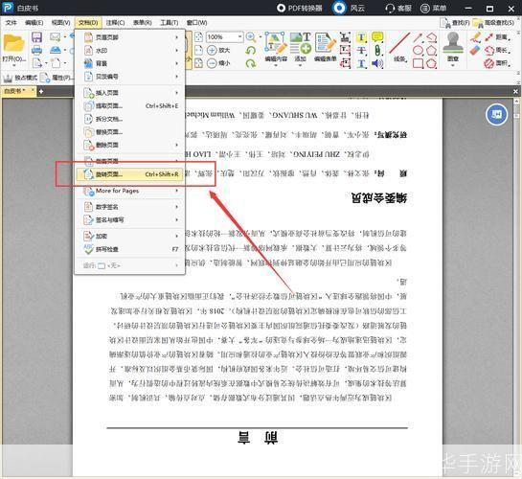Expand the More for Pages submenu
The width and height of the screenshot is (522, 479).
177,191
